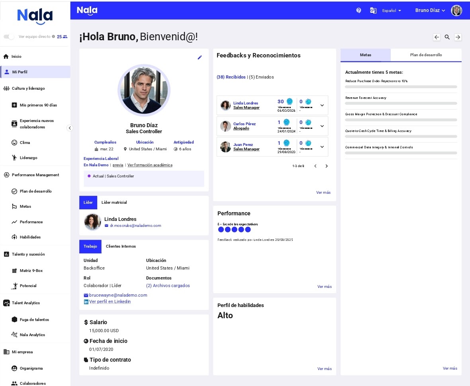Click the translate icon in header
The image size is (470, 386).
(x=373, y=10)
